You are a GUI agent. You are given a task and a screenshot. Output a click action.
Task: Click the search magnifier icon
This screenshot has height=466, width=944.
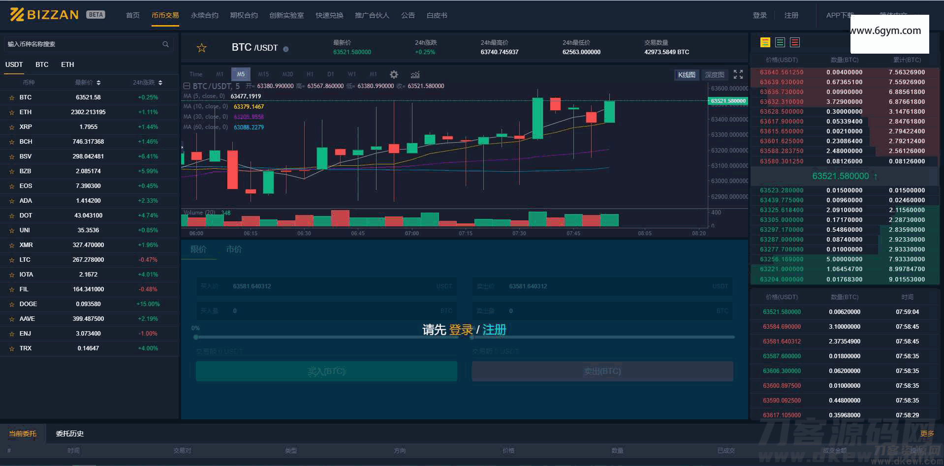point(165,44)
